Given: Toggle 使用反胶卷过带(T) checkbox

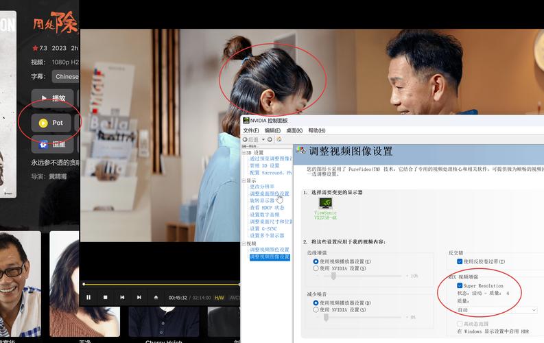Looking at the screenshot, I should pyautogui.click(x=460, y=261).
